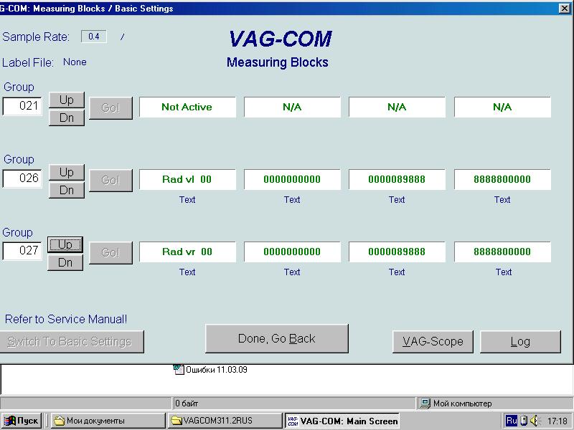Click Up button for Group 021
The width and height of the screenshot is (574, 430).
pyautogui.click(x=66, y=100)
